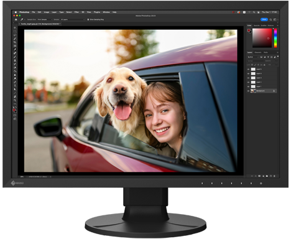Image resolution: width=291 pixels, height=239 pixels.
Task: Select the Lasso tool
Action: point(15,35)
